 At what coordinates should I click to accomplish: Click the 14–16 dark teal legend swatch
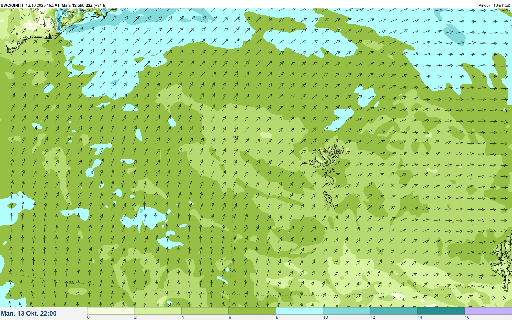441,311
